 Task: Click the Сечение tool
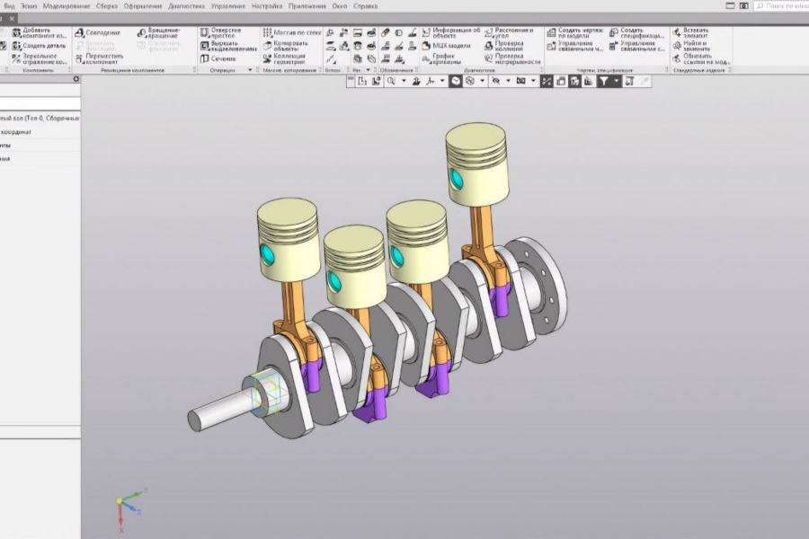click(218, 58)
